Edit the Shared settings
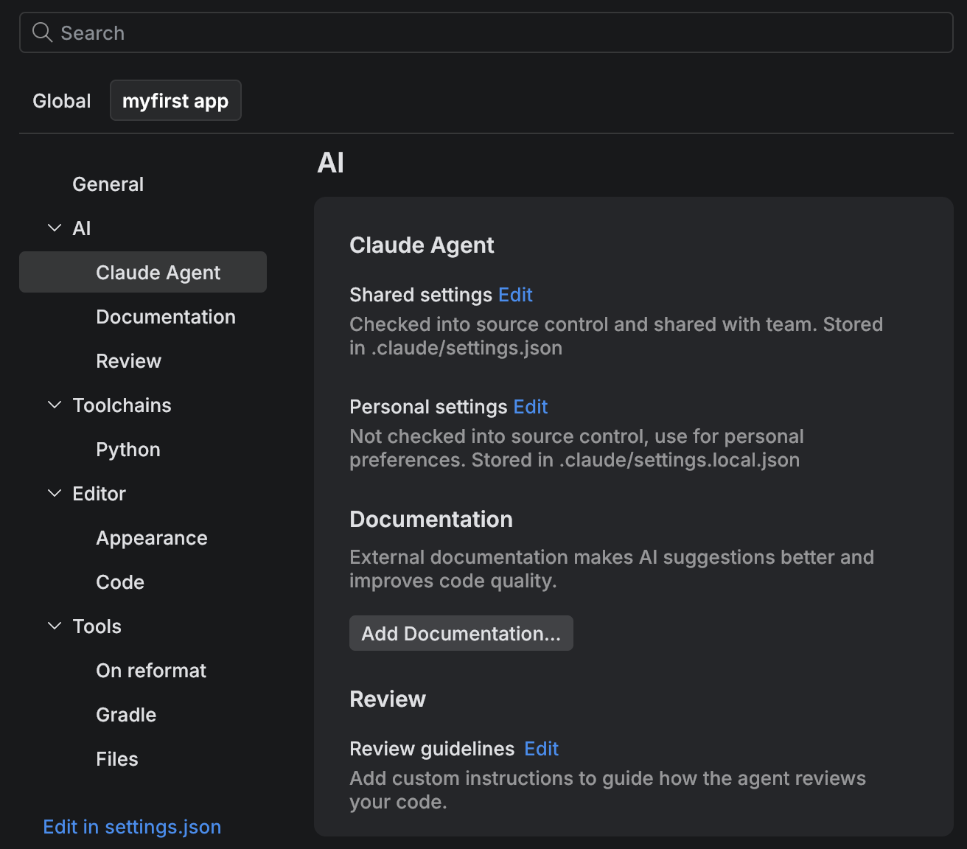 point(514,294)
